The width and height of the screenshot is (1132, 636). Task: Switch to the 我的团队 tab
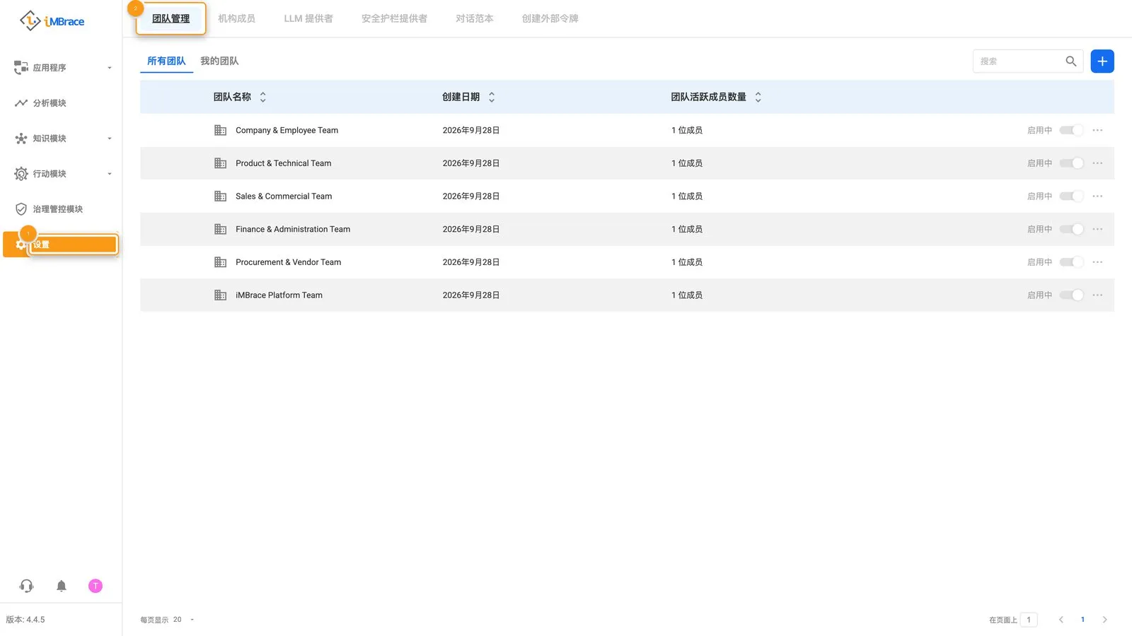click(219, 61)
